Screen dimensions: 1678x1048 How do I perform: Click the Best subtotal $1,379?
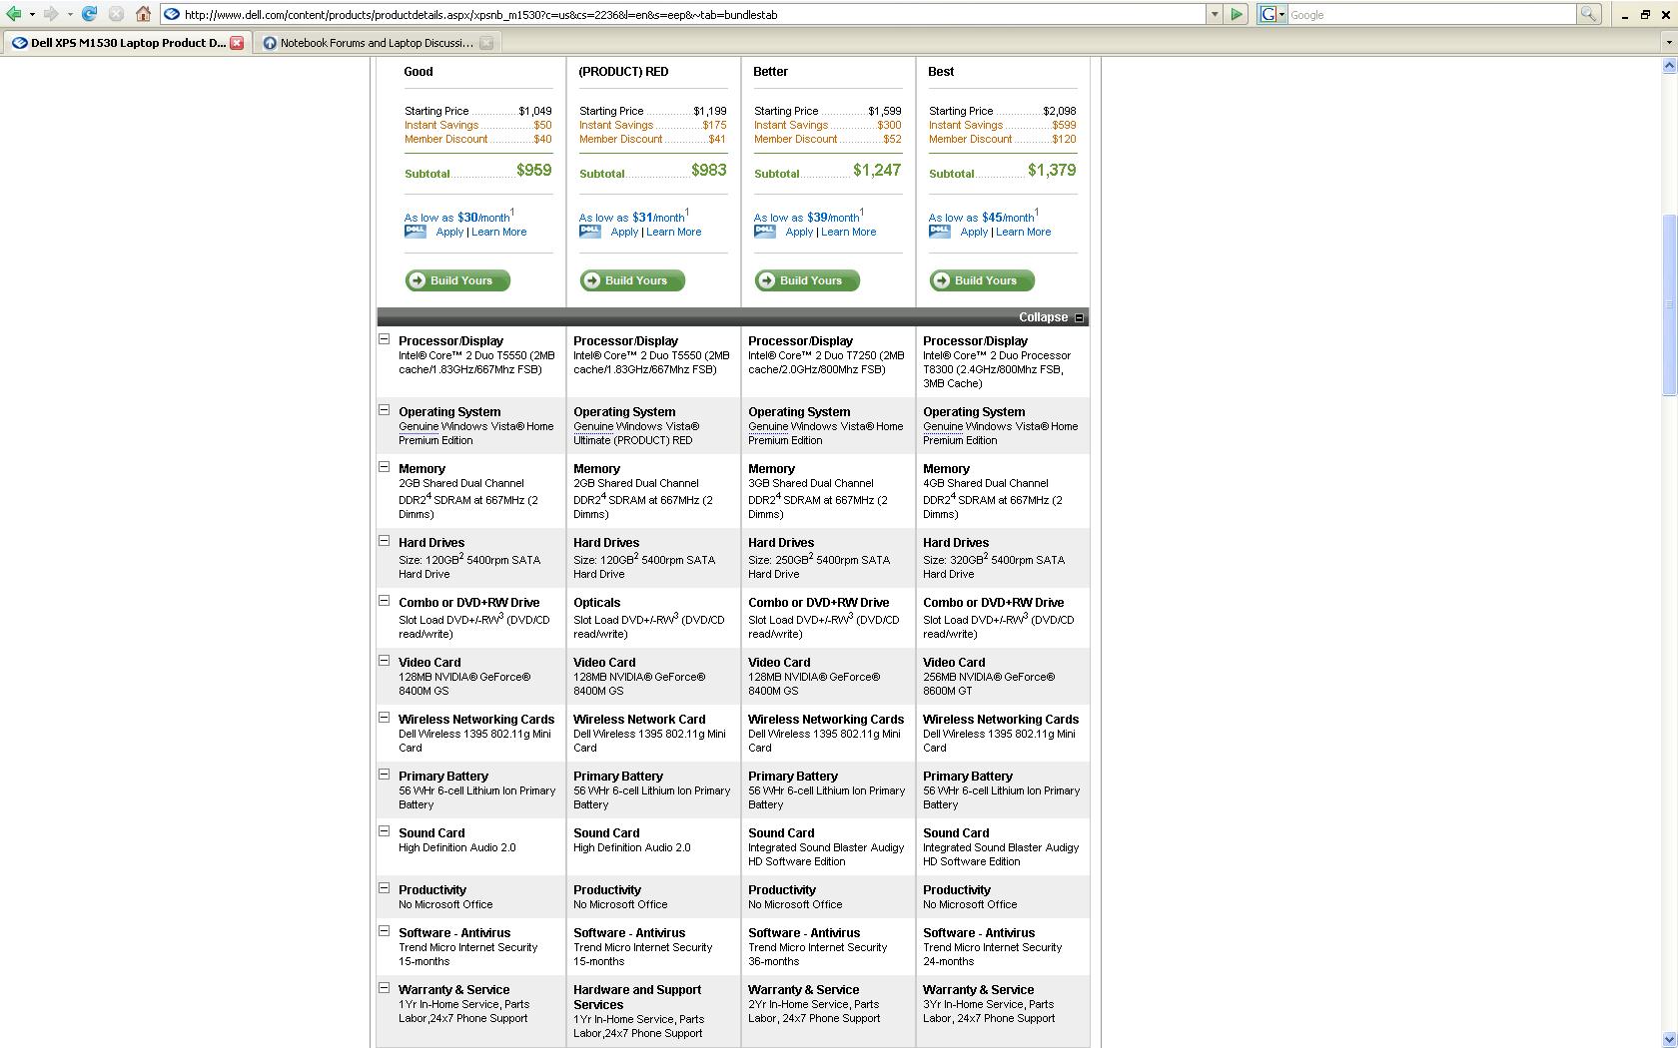coord(1052,170)
